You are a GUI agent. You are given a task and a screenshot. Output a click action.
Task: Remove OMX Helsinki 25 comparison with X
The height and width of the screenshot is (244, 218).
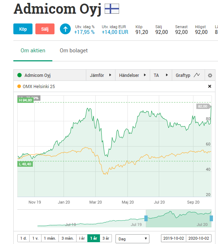coord(210,86)
